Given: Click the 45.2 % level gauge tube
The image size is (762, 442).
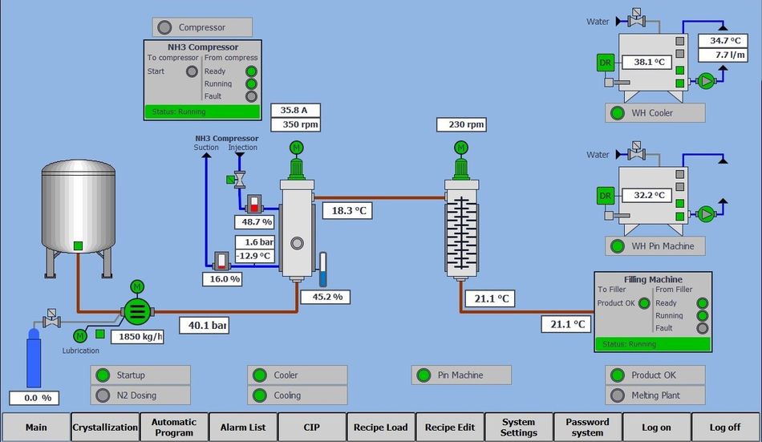Looking at the screenshot, I should tap(323, 270).
